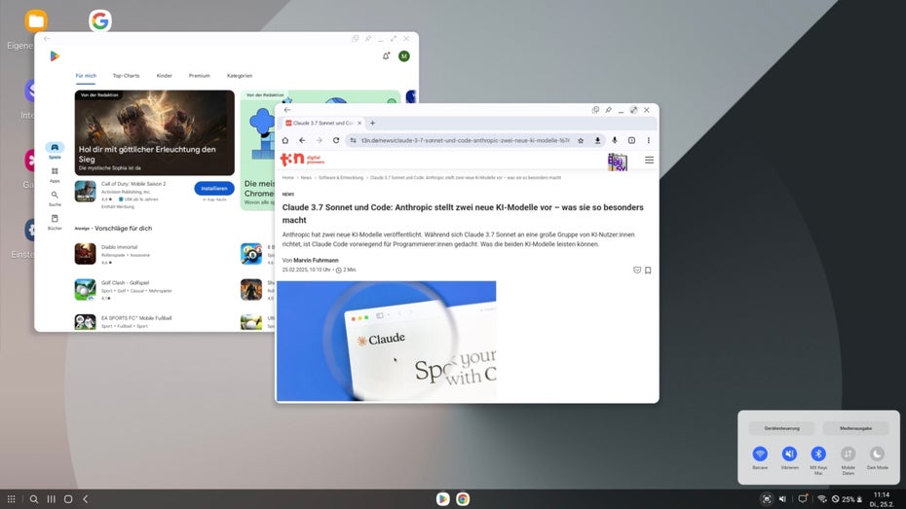Click the ad banner beside t3n menu
The image size is (906, 509).
pyautogui.click(x=617, y=161)
